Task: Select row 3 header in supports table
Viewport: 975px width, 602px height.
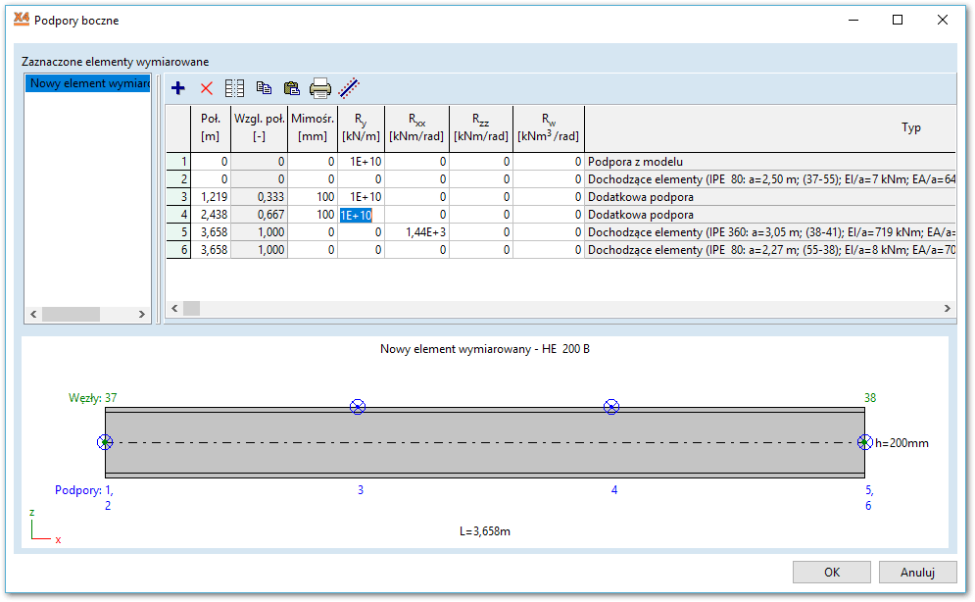Action: click(178, 197)
